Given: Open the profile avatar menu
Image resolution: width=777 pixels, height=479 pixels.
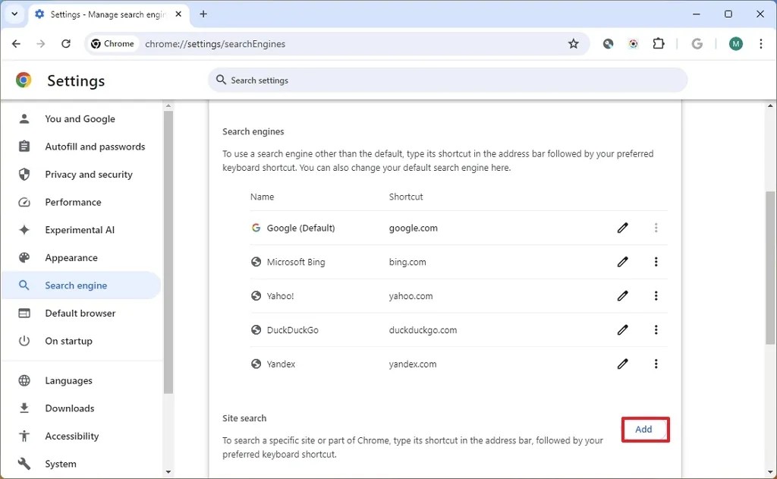Looking at the screenshot, I should point(735,43).
